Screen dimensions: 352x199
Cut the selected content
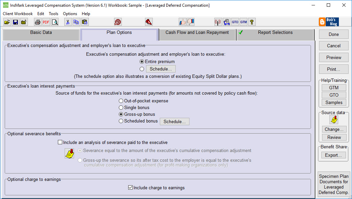(67, 21)
